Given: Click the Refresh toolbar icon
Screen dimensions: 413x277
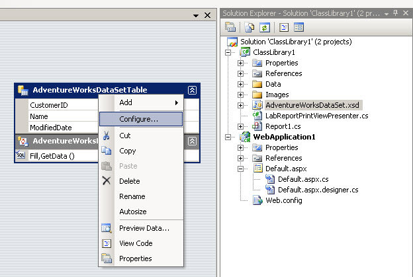Looking at the screenshot, I should point(265,27).
